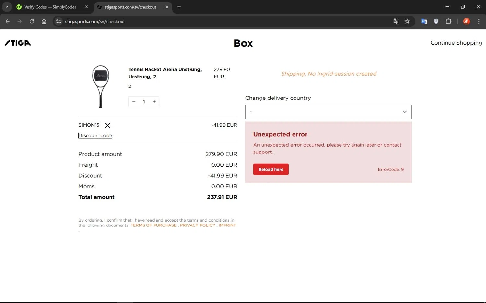Click the quantity value 1 field
Image resolution: width=486 pixels, height=303 pixels.
[x=144, y=102]
